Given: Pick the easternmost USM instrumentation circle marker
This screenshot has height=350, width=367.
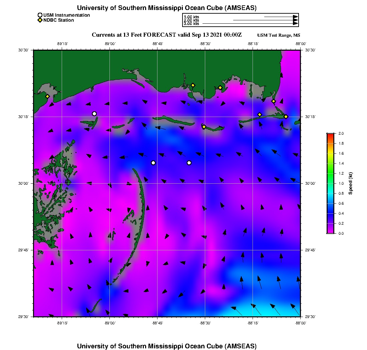Looking at the screenshot, I should coord(189,163).
